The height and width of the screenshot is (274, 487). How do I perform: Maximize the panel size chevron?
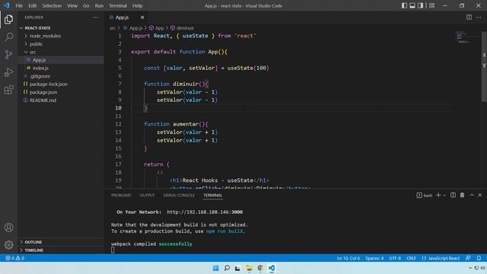(472, 195)
